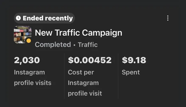The image size is (186, 107).
Task: Click the yellow status dot on the thumbnail
Action: pyautogui.click(x=29, y=41)
